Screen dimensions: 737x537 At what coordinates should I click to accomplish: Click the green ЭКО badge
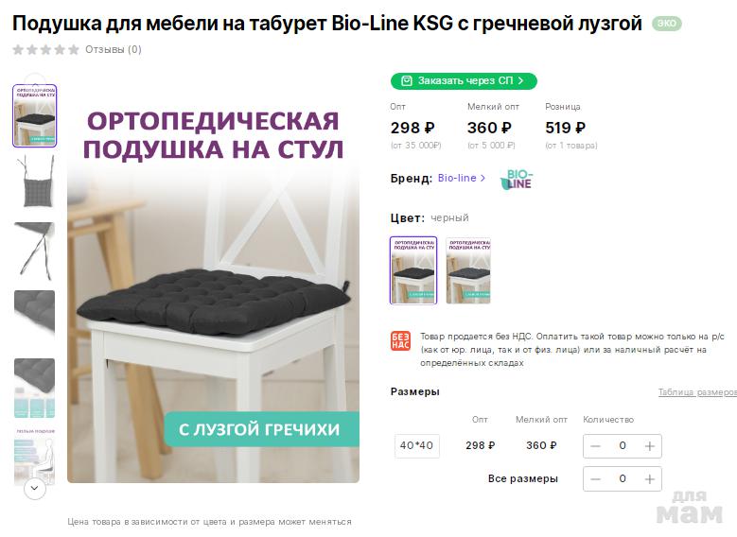point(666,23)
